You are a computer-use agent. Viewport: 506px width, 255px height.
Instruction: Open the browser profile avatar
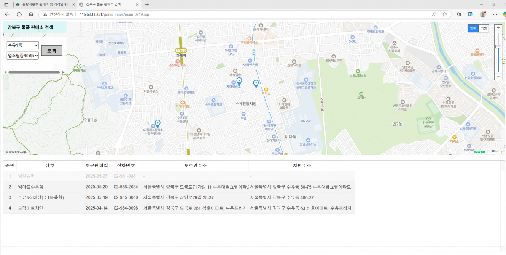pos(483,14)
